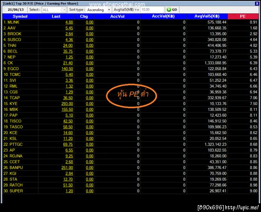Click the AvgVal5(K฿) column header
Image resolution: width=261 pixels, height=212 pixels.
pos(207,17)
